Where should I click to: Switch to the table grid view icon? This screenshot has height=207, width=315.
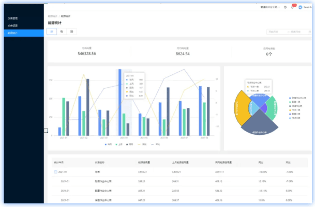coord(72,31)
